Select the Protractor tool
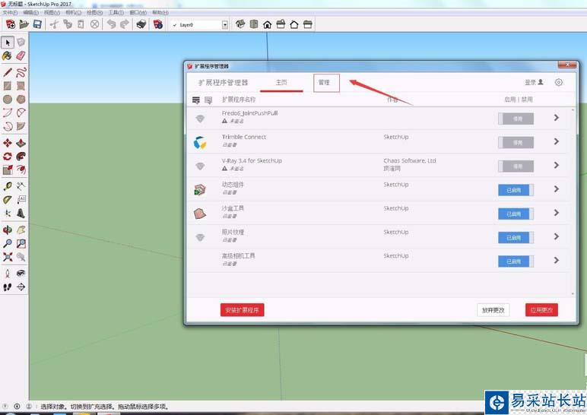 point(7,199)
